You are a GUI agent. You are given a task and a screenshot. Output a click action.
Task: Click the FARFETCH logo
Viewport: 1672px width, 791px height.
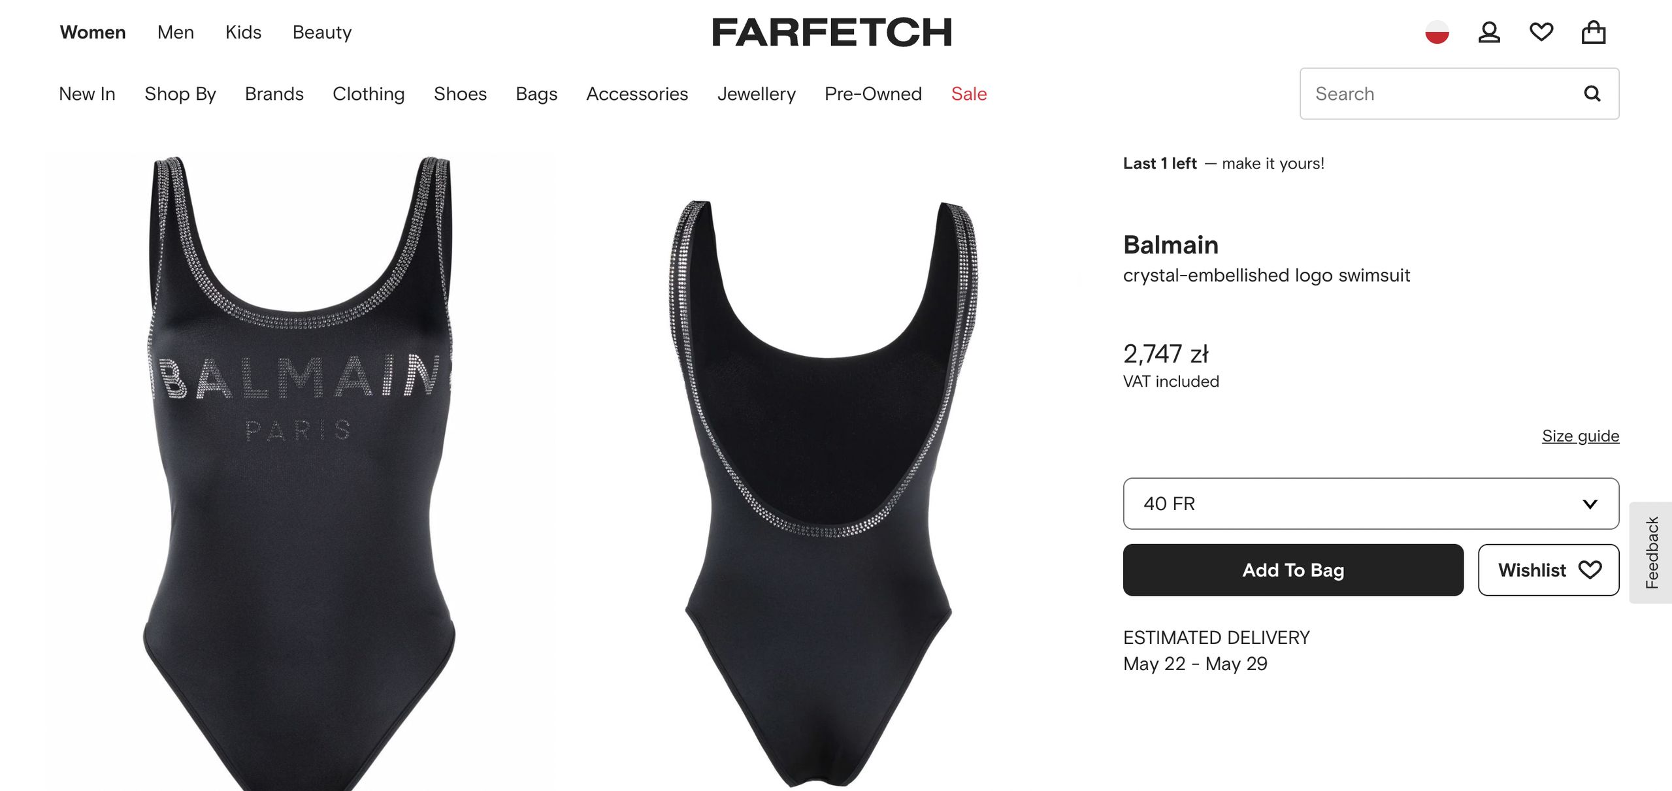coord(832,32)
